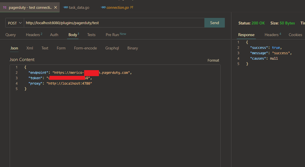Viewport: 305px width, 167px height.
Task: Open the pagerduty test connection tab
Action: [x=30, y=7]
